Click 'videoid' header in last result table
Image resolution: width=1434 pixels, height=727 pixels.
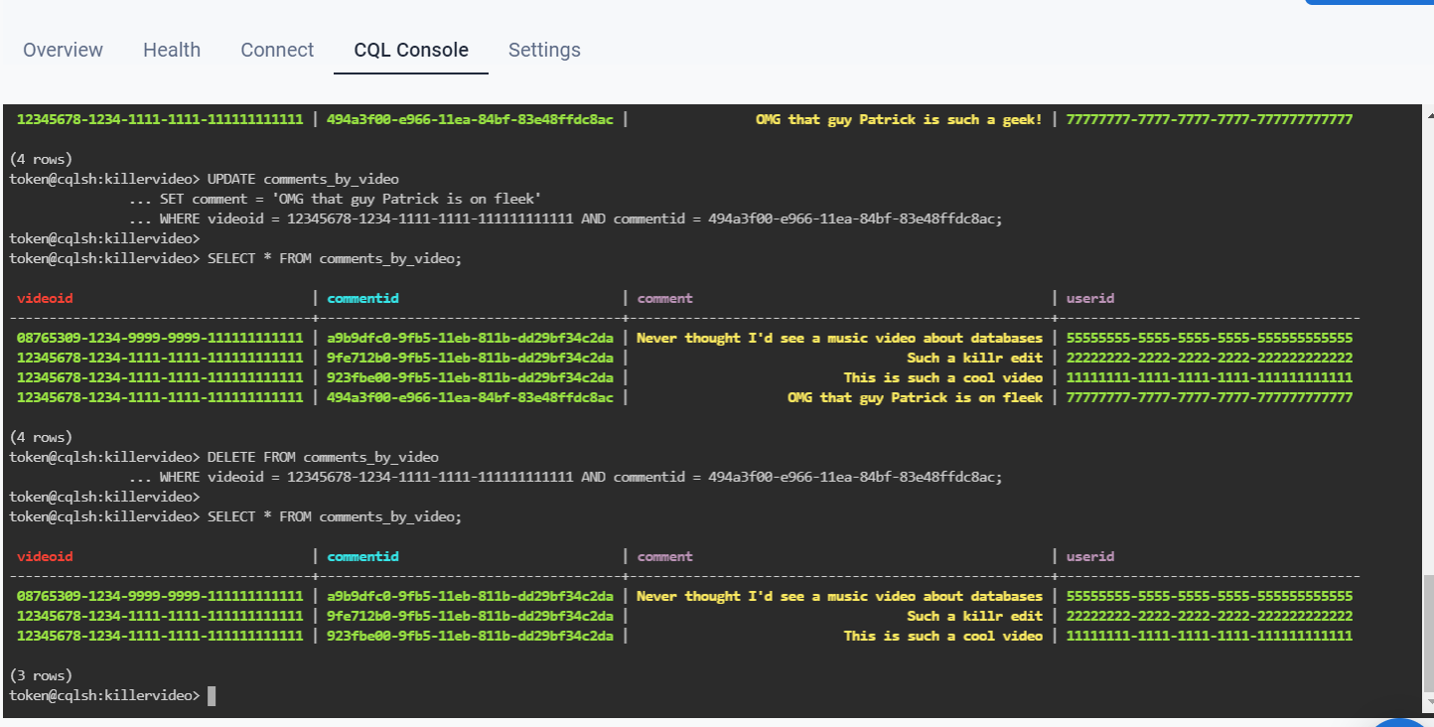pos(45,556)
